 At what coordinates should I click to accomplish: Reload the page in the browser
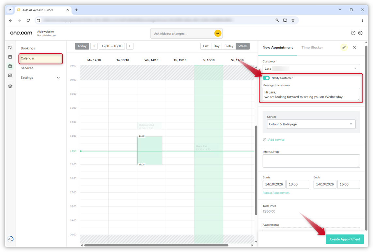[x=28, y=21]
